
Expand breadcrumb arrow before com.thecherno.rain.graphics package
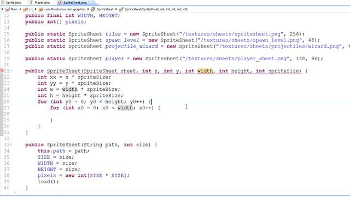[x=36, y=9]
